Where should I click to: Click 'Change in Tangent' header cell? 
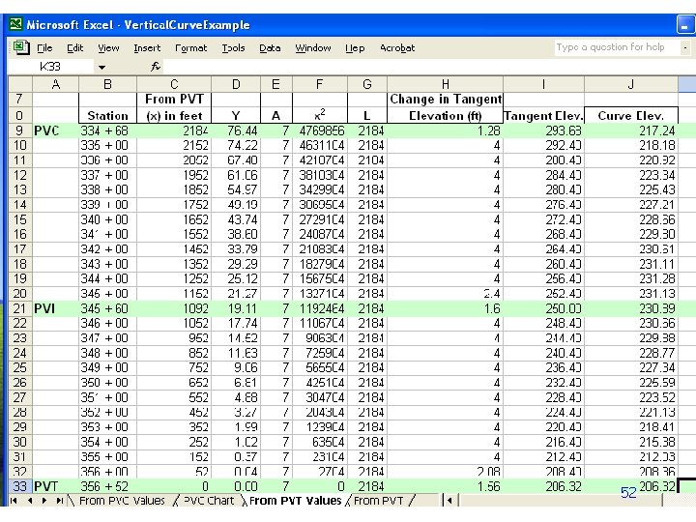446,99
